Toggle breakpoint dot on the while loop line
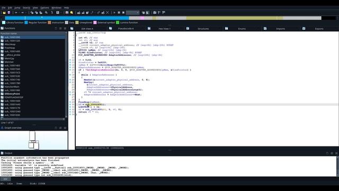The image size is (339, 191). click(70, 75)
